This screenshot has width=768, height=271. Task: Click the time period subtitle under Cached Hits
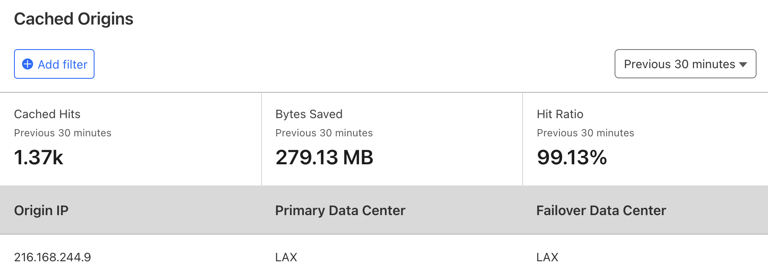click(x=63, y=133)
